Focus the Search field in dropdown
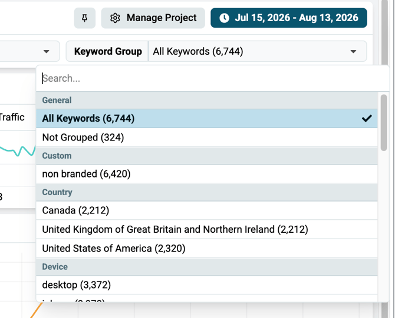This screenshot has width=395, height=318. (213, 79)
